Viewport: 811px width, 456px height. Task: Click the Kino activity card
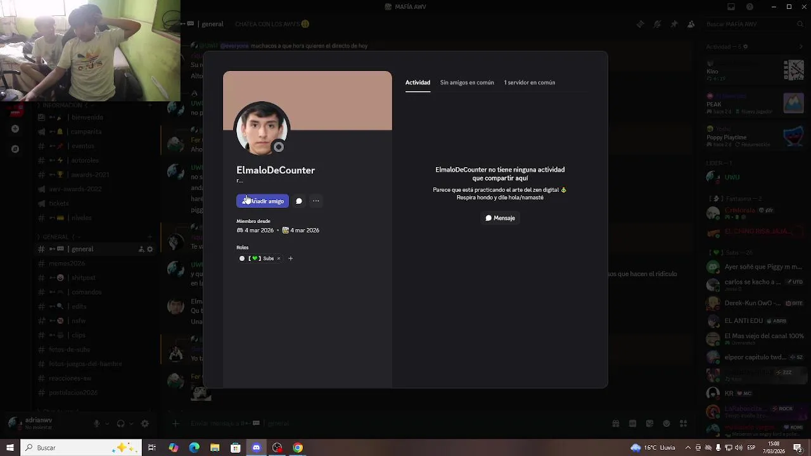(x=755, y=70)
